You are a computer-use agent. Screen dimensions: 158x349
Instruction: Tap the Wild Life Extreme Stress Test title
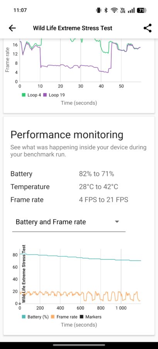(x=73, y=28)
